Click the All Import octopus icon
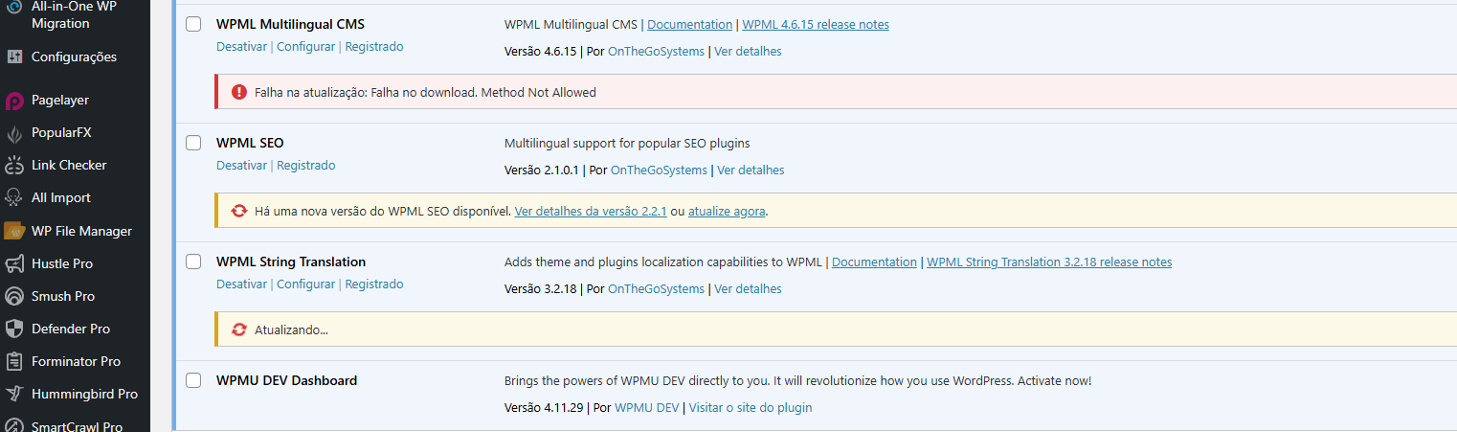The width and height of the screenshot is (1457, 432). [x=14, y=198]
